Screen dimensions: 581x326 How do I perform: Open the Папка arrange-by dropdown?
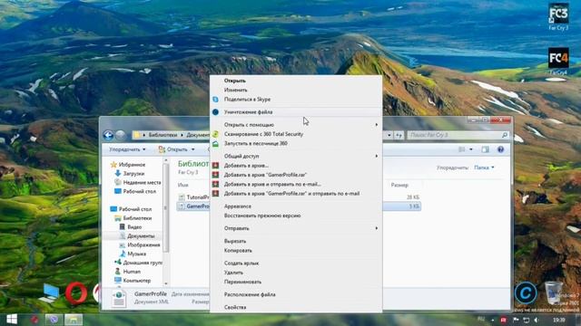coord(484,168)
